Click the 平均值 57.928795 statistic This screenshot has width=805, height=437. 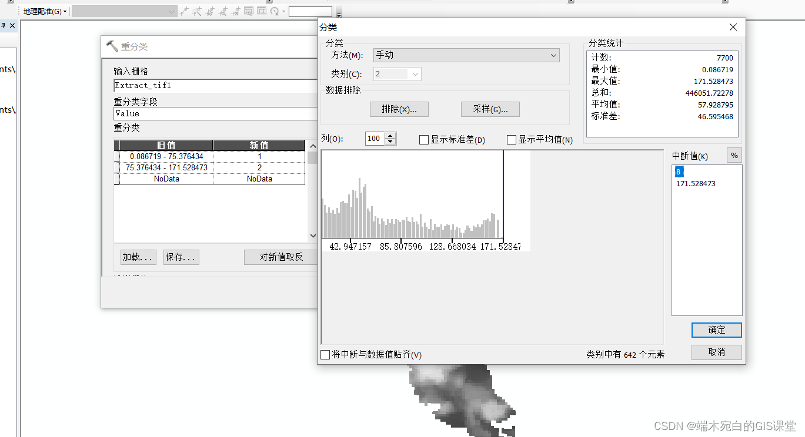(x=662, y=105)
